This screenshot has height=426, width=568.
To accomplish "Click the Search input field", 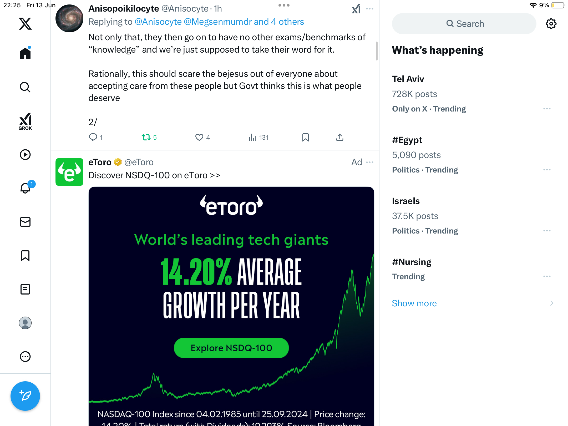I will (464, 24).
